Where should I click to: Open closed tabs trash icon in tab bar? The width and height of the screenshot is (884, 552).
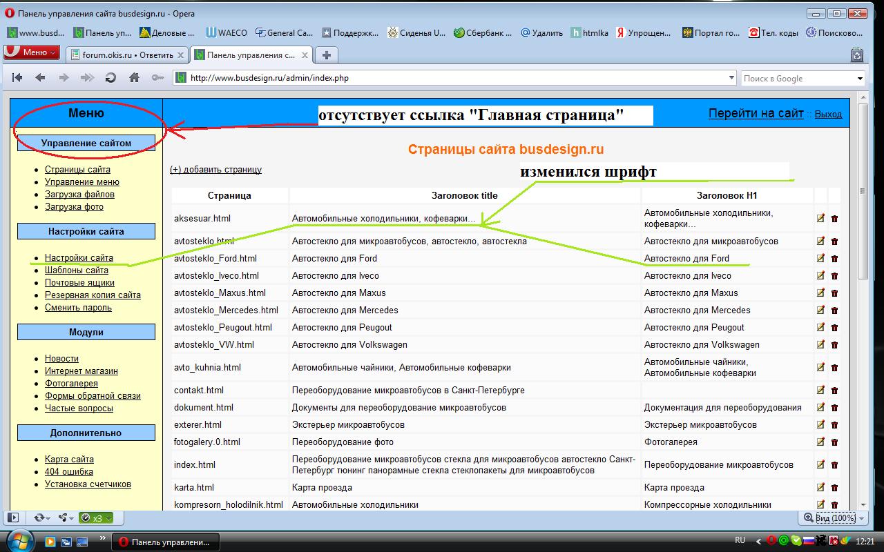click(857, 54)
